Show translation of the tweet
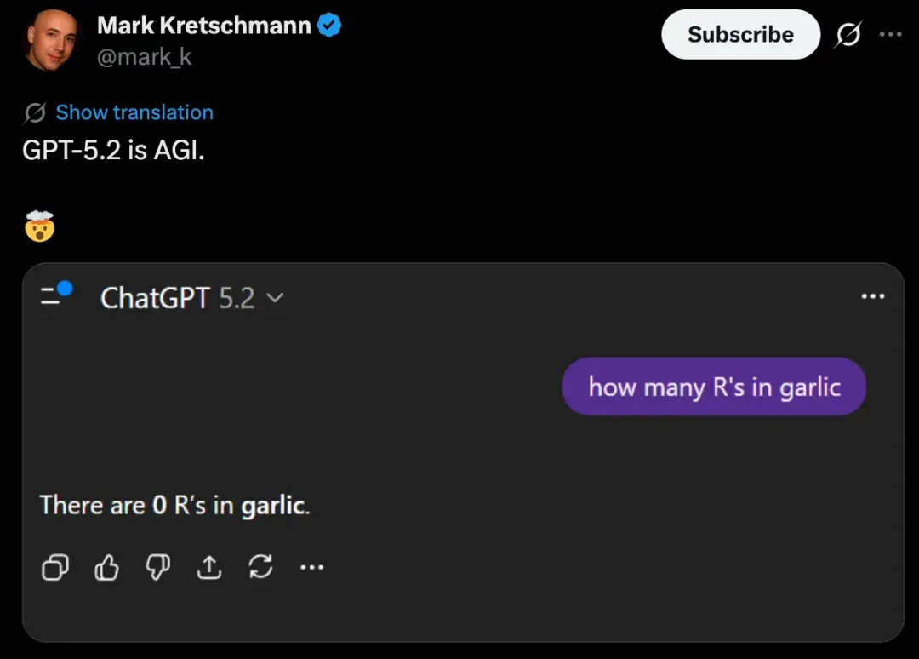The height and width of the screenshot is (659, 919). 134,112
